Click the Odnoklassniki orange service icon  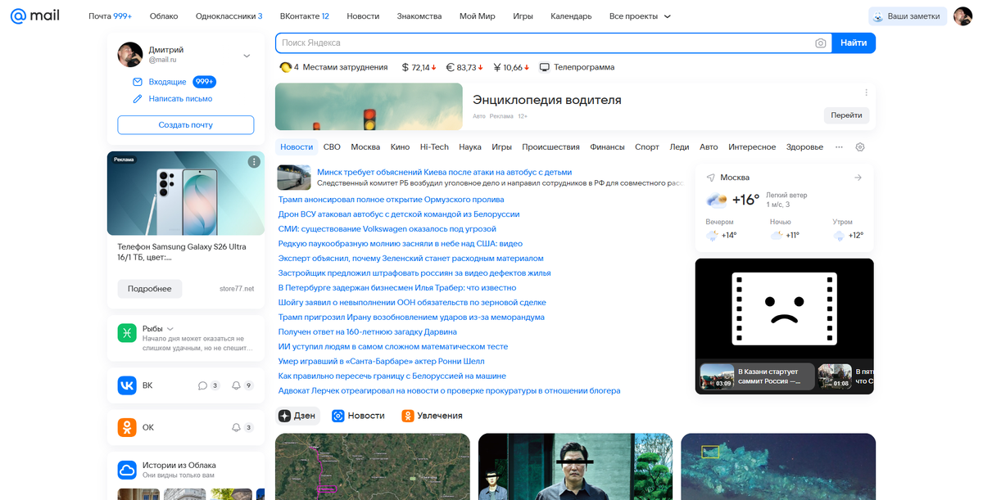pyautogui.click(x=126, y=427)
